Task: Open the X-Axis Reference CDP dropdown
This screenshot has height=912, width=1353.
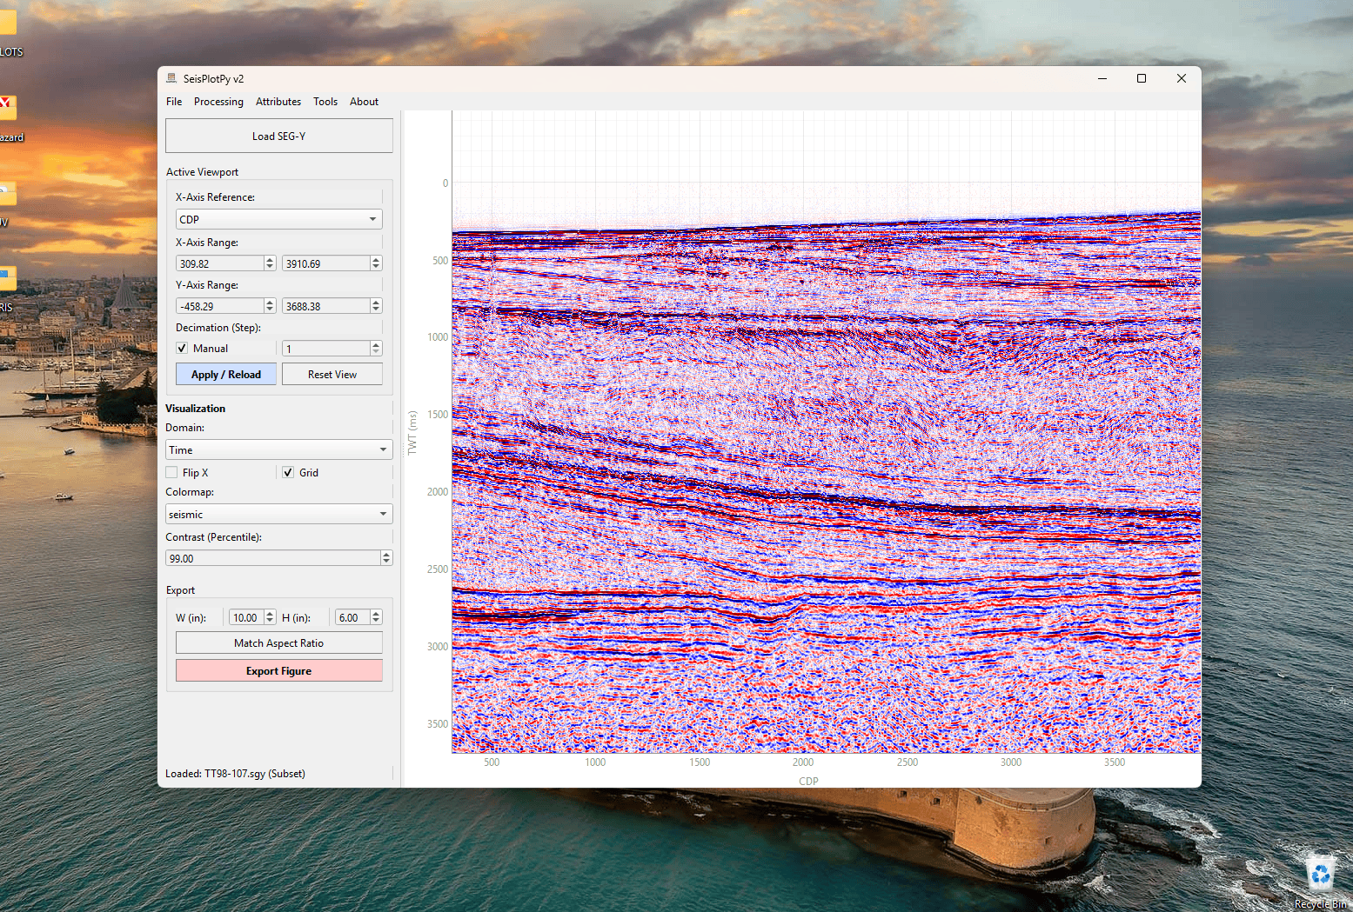Action: [x=278, y=219]
